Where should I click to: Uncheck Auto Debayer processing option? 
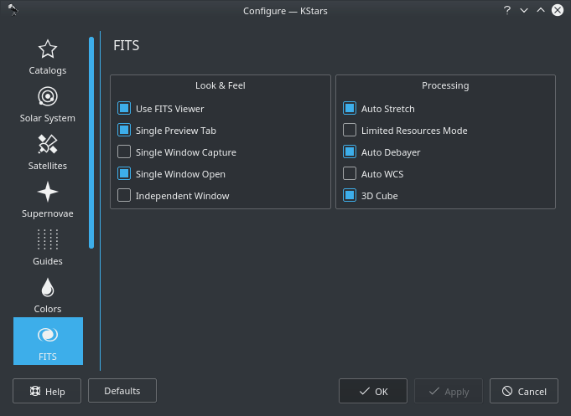350,152
